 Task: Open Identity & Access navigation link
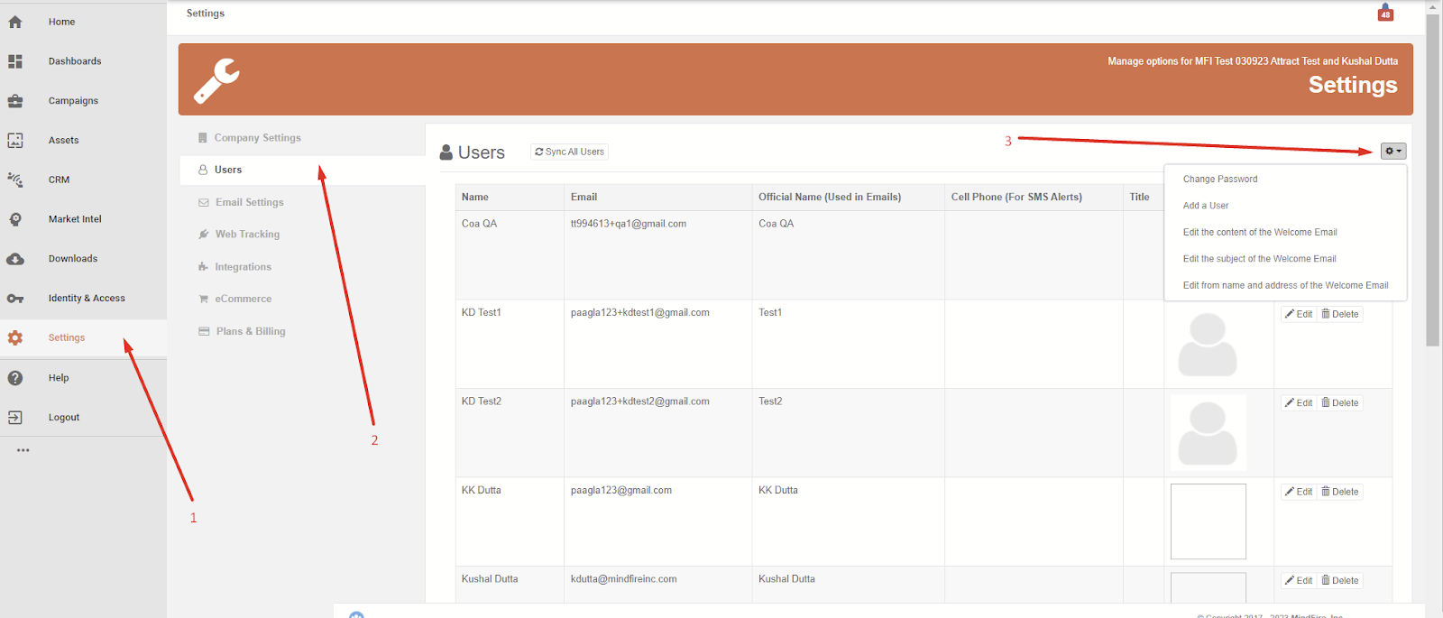tap(87, 299)
